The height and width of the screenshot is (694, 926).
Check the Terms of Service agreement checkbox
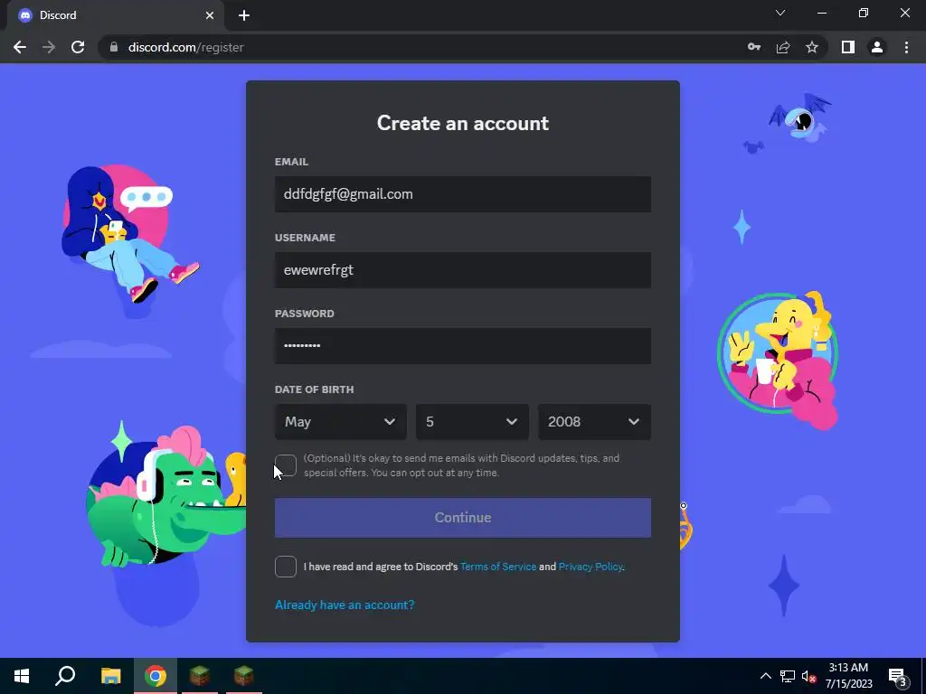(286, 567)
